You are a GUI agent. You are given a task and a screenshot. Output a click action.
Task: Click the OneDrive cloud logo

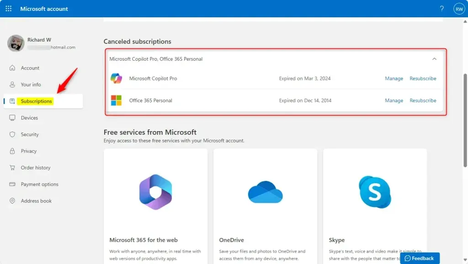click(266, 192)
